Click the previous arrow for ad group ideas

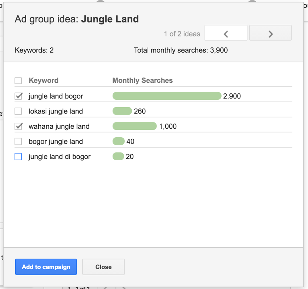(x=226, y=33)
